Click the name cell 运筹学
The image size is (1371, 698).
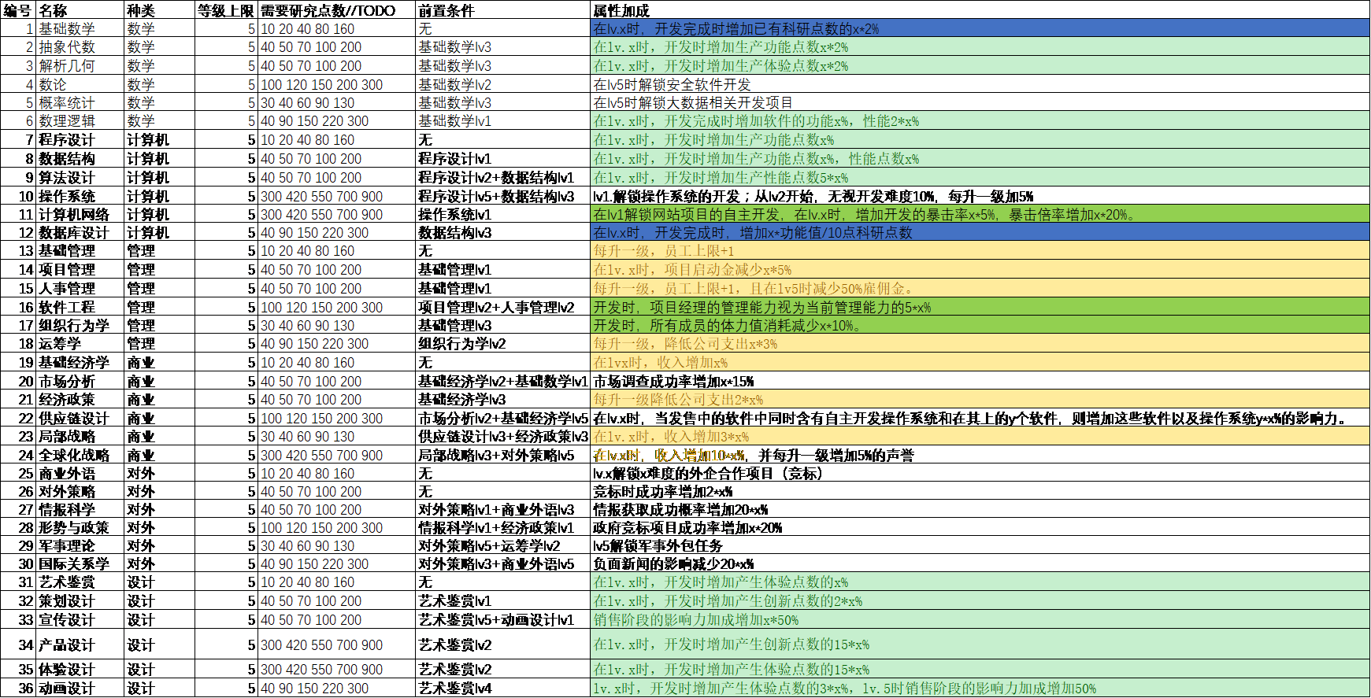coord(80,343)
